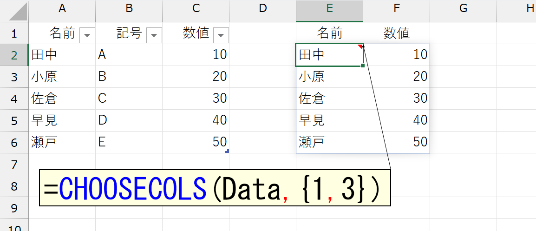The image size is (536, 231).
Task: Click cell C6 with value 50
Action: tap(196, 142)
